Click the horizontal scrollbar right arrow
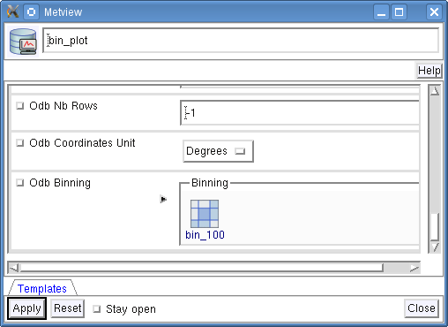 pos(414,268)
